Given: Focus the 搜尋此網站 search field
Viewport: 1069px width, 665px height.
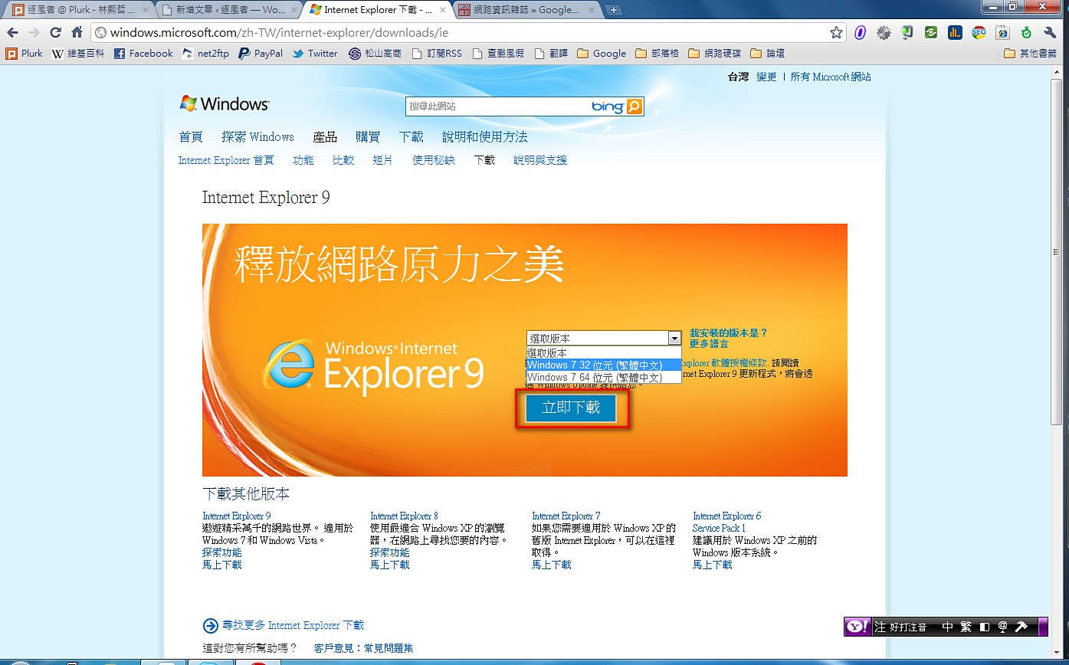Looking at the screenshot, I should 497,106.
